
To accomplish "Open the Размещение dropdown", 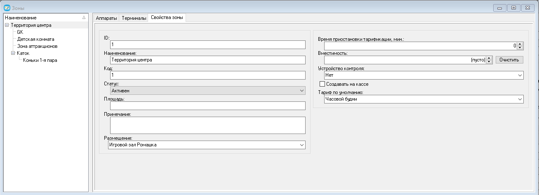I will (x=206, y=145).
